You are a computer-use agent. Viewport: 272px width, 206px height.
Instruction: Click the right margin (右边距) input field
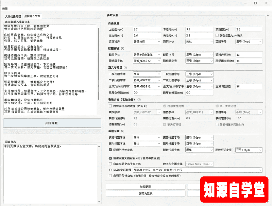200,35
